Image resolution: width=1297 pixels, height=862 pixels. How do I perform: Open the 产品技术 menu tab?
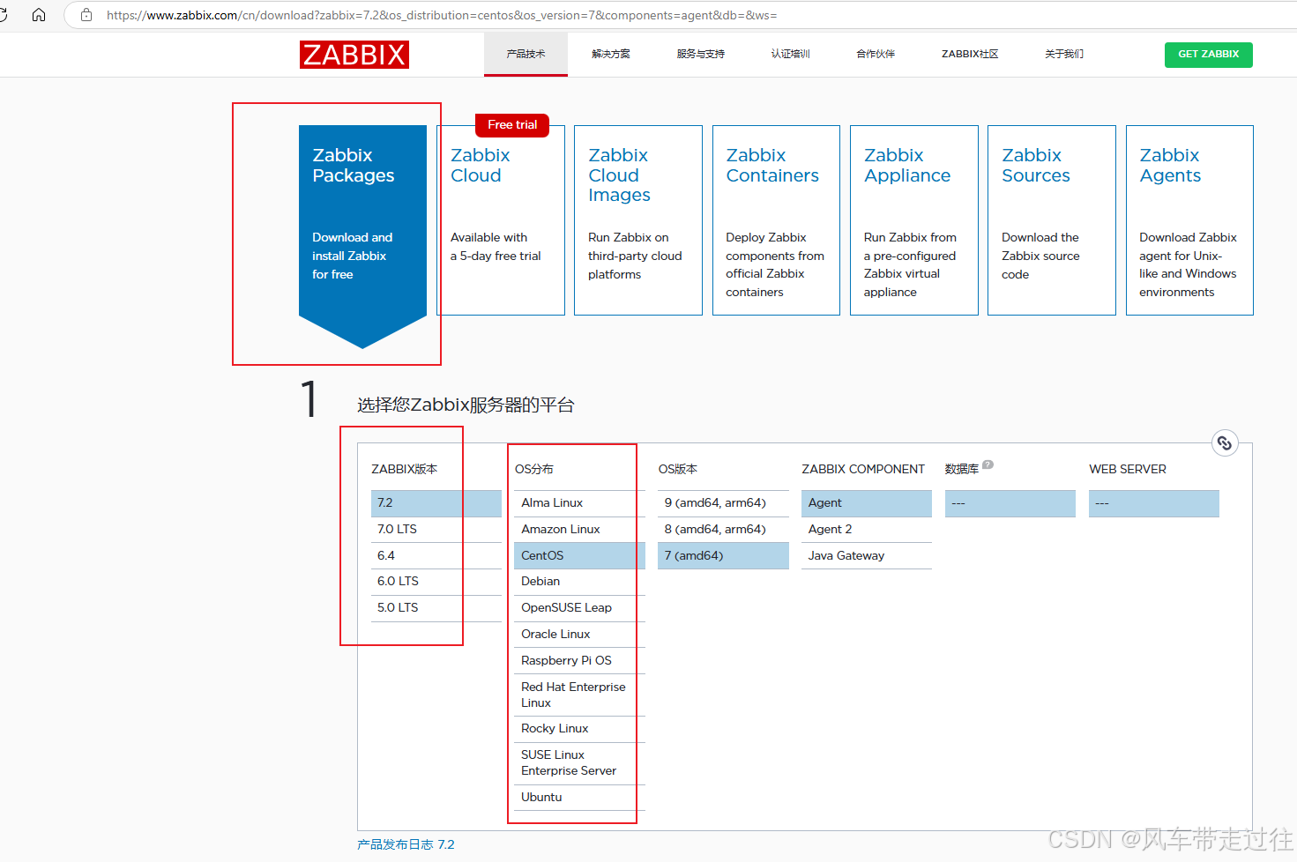pos(526,55)
